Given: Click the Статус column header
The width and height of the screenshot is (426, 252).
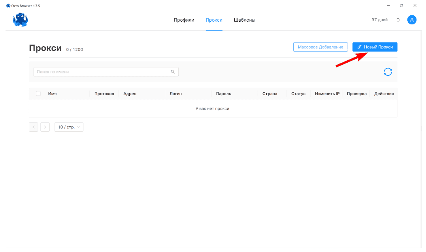Looking at the screenshot, I should pos(298,93).
